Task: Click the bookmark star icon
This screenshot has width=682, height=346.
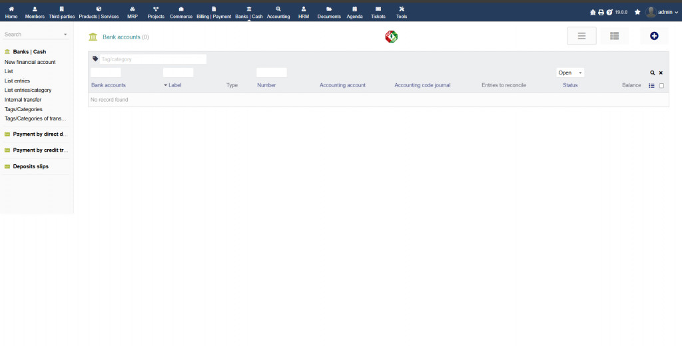Action: 637,12
